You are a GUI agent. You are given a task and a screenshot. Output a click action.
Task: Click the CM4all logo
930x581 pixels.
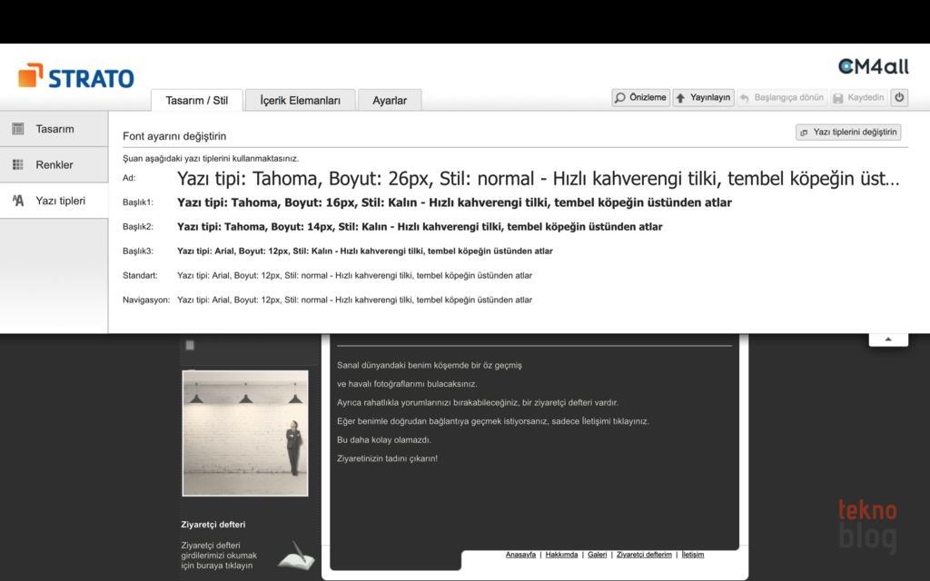pyautogui.click(x=873, y=67)
